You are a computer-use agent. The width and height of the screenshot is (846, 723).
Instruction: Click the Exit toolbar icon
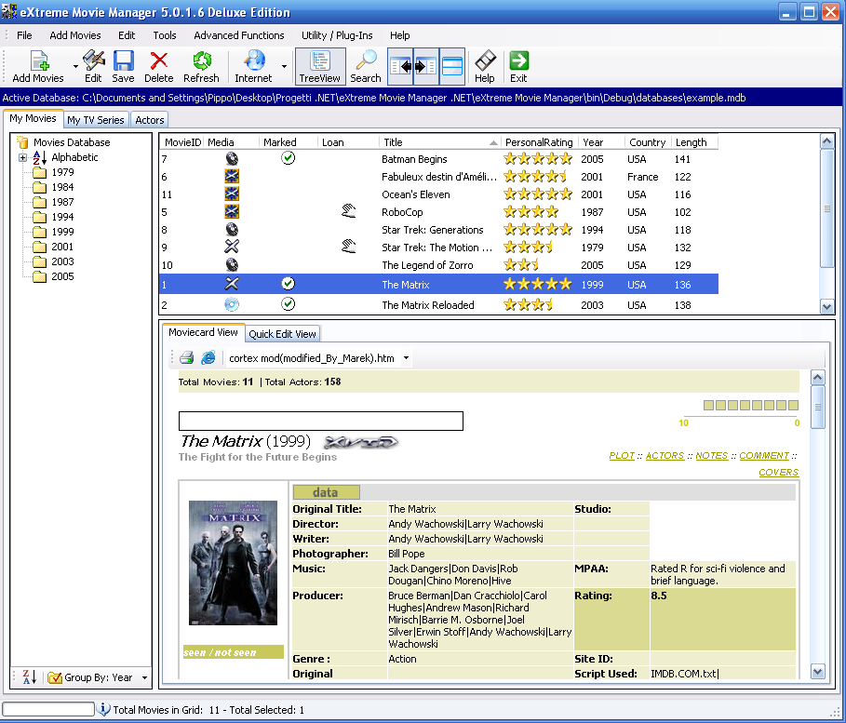pos(518,65)
